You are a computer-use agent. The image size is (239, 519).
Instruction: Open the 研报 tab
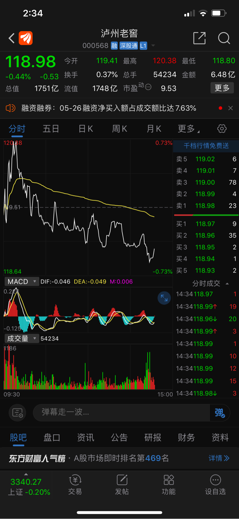pyautogui.click(x=153, y=438)
